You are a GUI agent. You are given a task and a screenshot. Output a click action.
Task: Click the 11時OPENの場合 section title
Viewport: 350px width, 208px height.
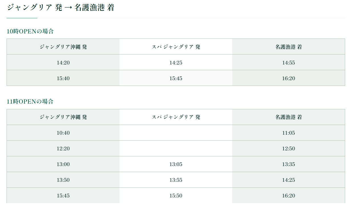click(30, 102)
